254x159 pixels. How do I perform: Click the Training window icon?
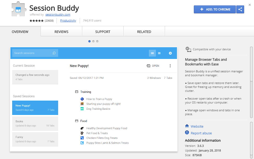pyautogui.click(x=77, y=92)
